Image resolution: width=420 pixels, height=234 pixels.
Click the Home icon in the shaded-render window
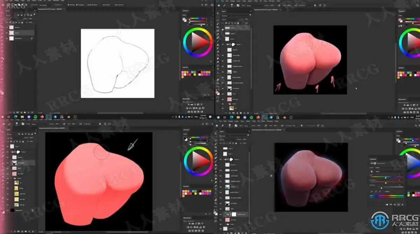point(219,5)
